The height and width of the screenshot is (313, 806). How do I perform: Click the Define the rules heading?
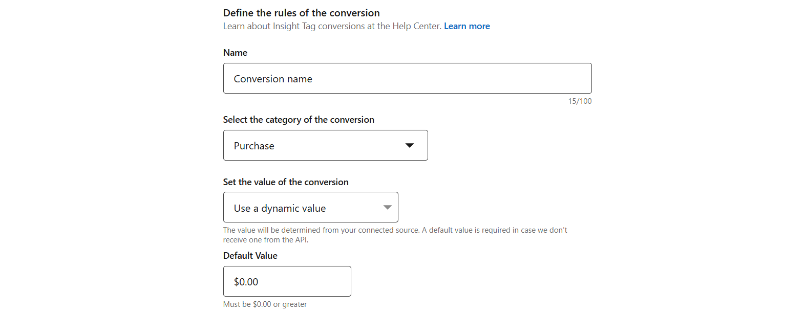[x=301, y=13]
